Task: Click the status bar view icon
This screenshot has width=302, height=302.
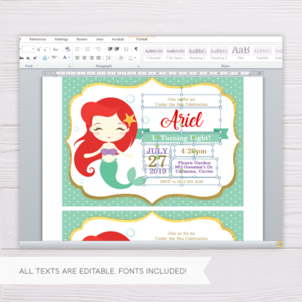Action: click(279, 244)
